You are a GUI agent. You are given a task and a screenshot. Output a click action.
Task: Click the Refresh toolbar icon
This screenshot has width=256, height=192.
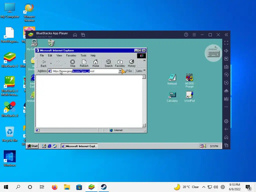[84, 63]
